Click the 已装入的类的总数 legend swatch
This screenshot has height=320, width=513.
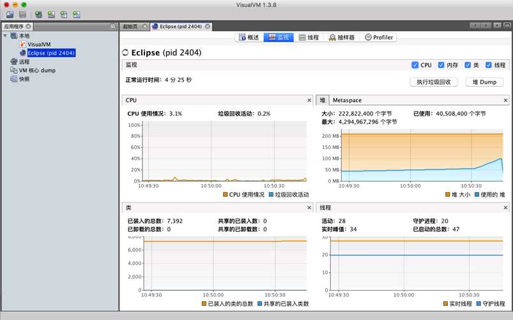(204, 303)
